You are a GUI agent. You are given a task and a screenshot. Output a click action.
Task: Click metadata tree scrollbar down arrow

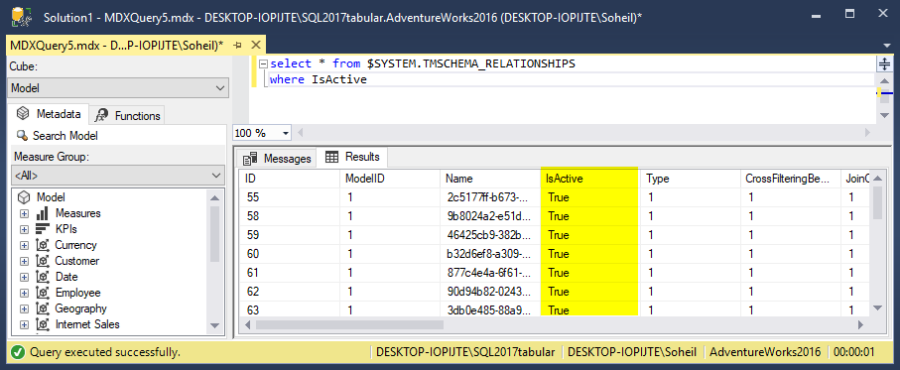coord(215,324)
